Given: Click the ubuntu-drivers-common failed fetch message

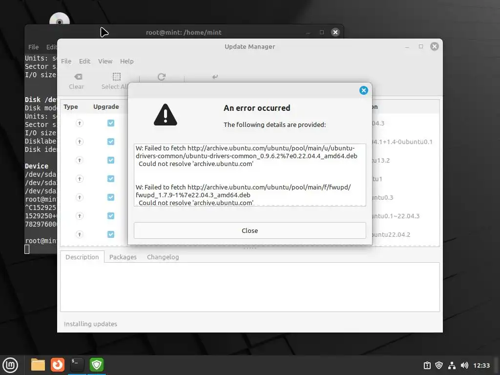Looking at the screenshot, I should coord(247,156).
